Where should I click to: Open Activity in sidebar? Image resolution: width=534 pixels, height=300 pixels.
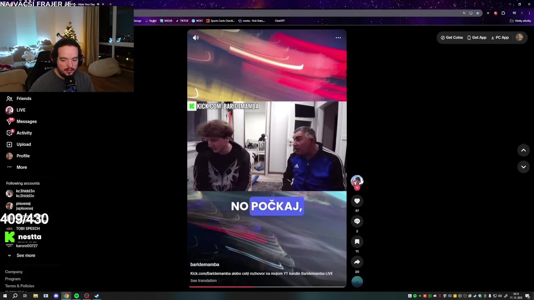click(x=19, y=133)
